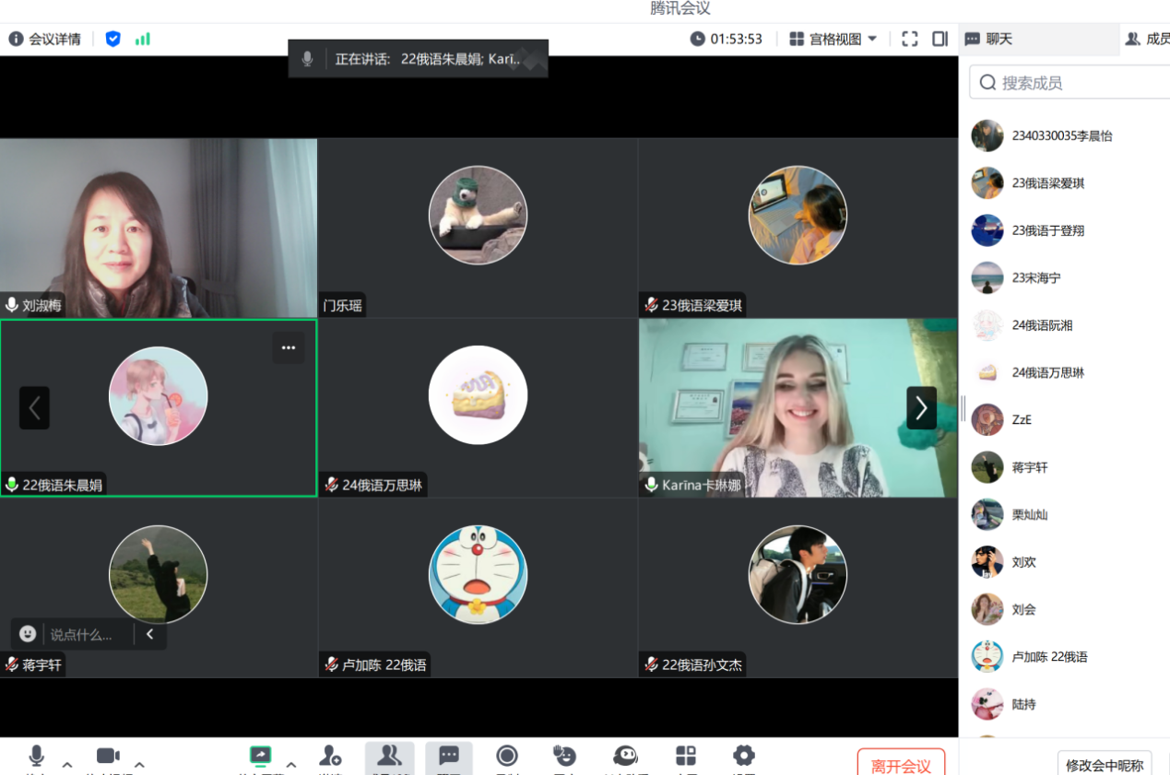Image resolution: width=1170 pixels, height=775 pixels.
Task: Start screen sharing from toolbar
Action: tap(261, 757)
